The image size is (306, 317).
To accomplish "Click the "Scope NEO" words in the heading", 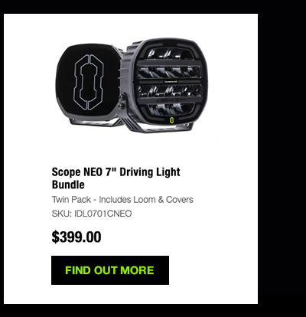I will pyautogui.click(x=77, y=172).
